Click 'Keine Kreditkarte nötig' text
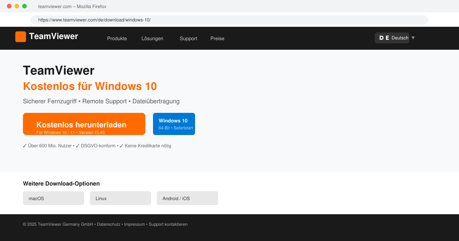This screenshot has height=241, width=459. 148,146
